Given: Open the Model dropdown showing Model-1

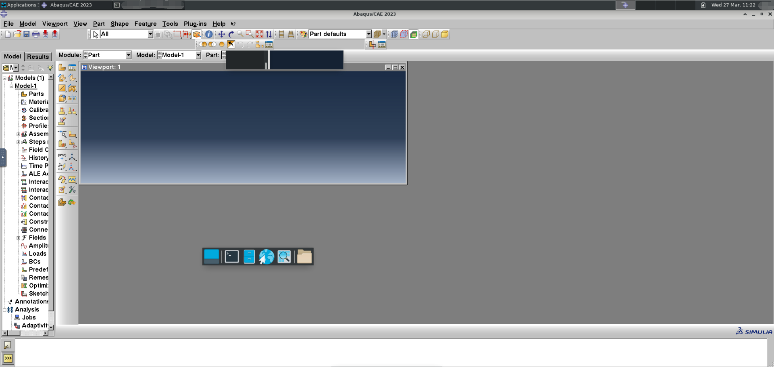Looking at the screenshot, I should [x=198, y=55].
